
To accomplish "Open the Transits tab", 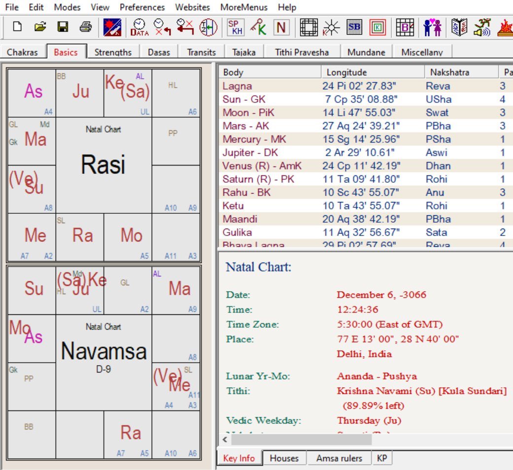I will point(201,52).
